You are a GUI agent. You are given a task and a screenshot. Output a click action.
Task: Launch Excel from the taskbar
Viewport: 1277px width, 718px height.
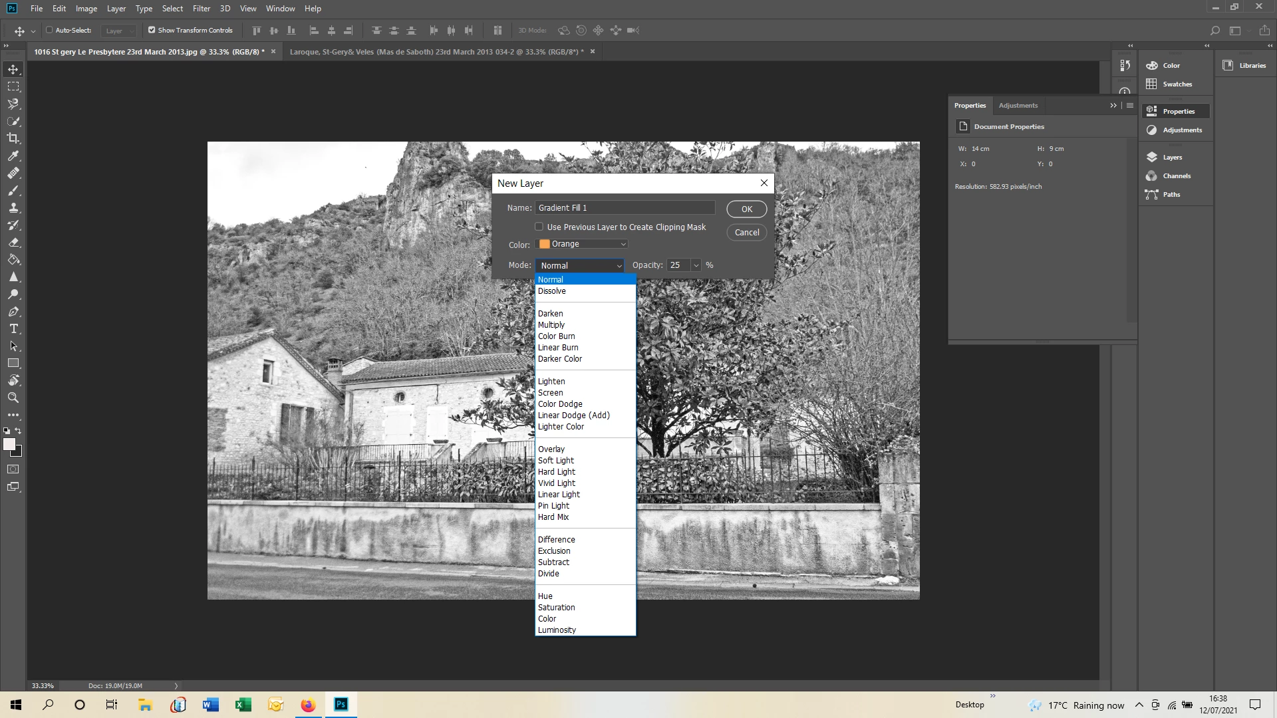(243, 705)
